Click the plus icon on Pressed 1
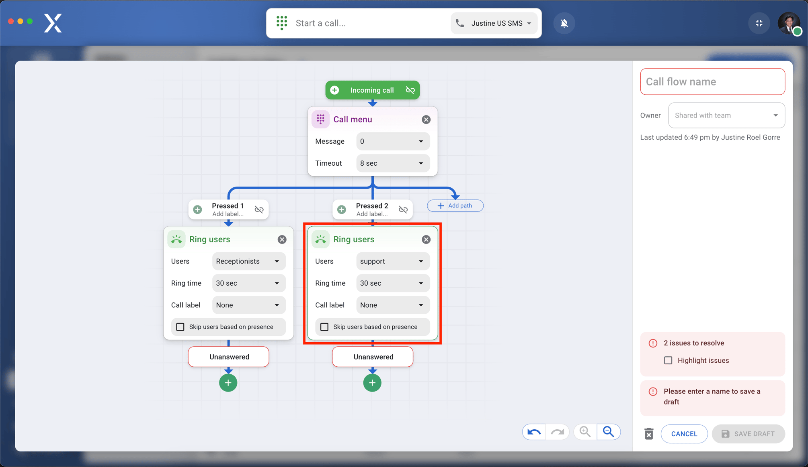Screen dimensions: 808x467 [x=197, y=209]
